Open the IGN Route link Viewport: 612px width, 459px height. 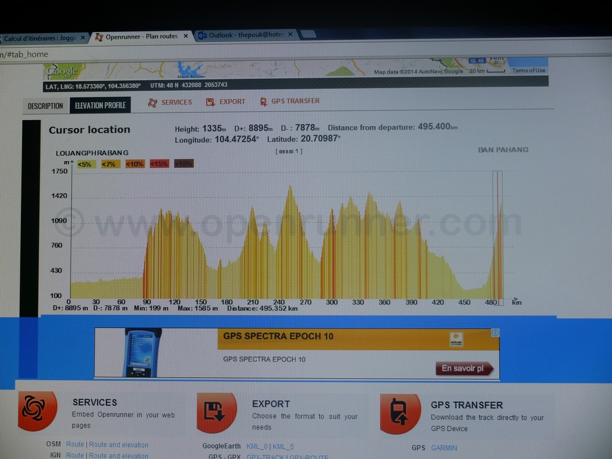point(75,455)
